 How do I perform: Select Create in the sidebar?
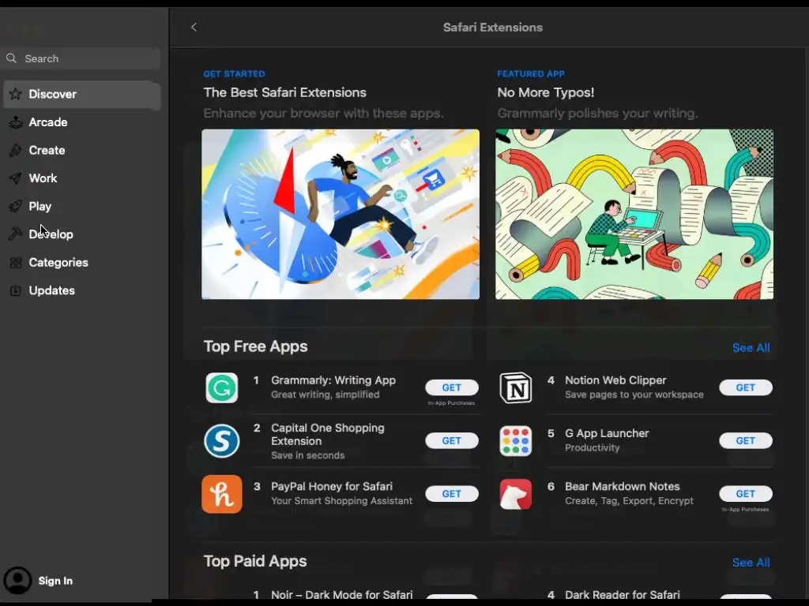pos(82,150)
